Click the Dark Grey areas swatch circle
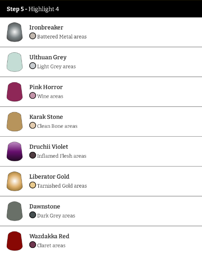 [33, 215]
